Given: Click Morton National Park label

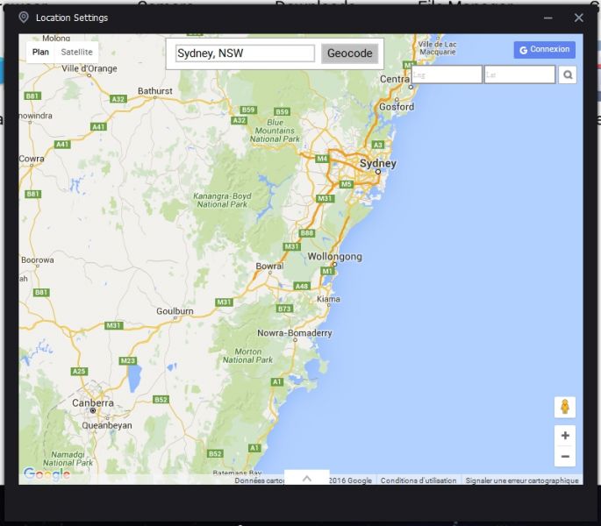Looking at the screenshot, I should click(248, 356).
